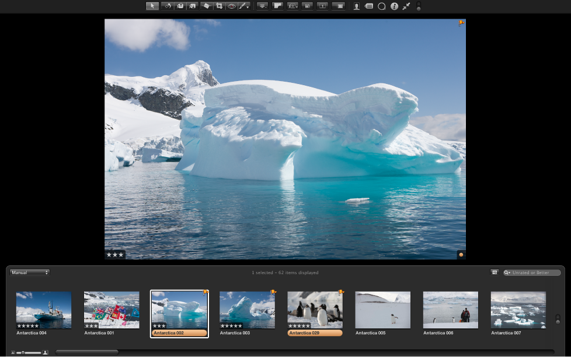Viewport: 571px width, 357px height.
Task: Open the Inspector HUD info icon
Action: click(394, 6)
